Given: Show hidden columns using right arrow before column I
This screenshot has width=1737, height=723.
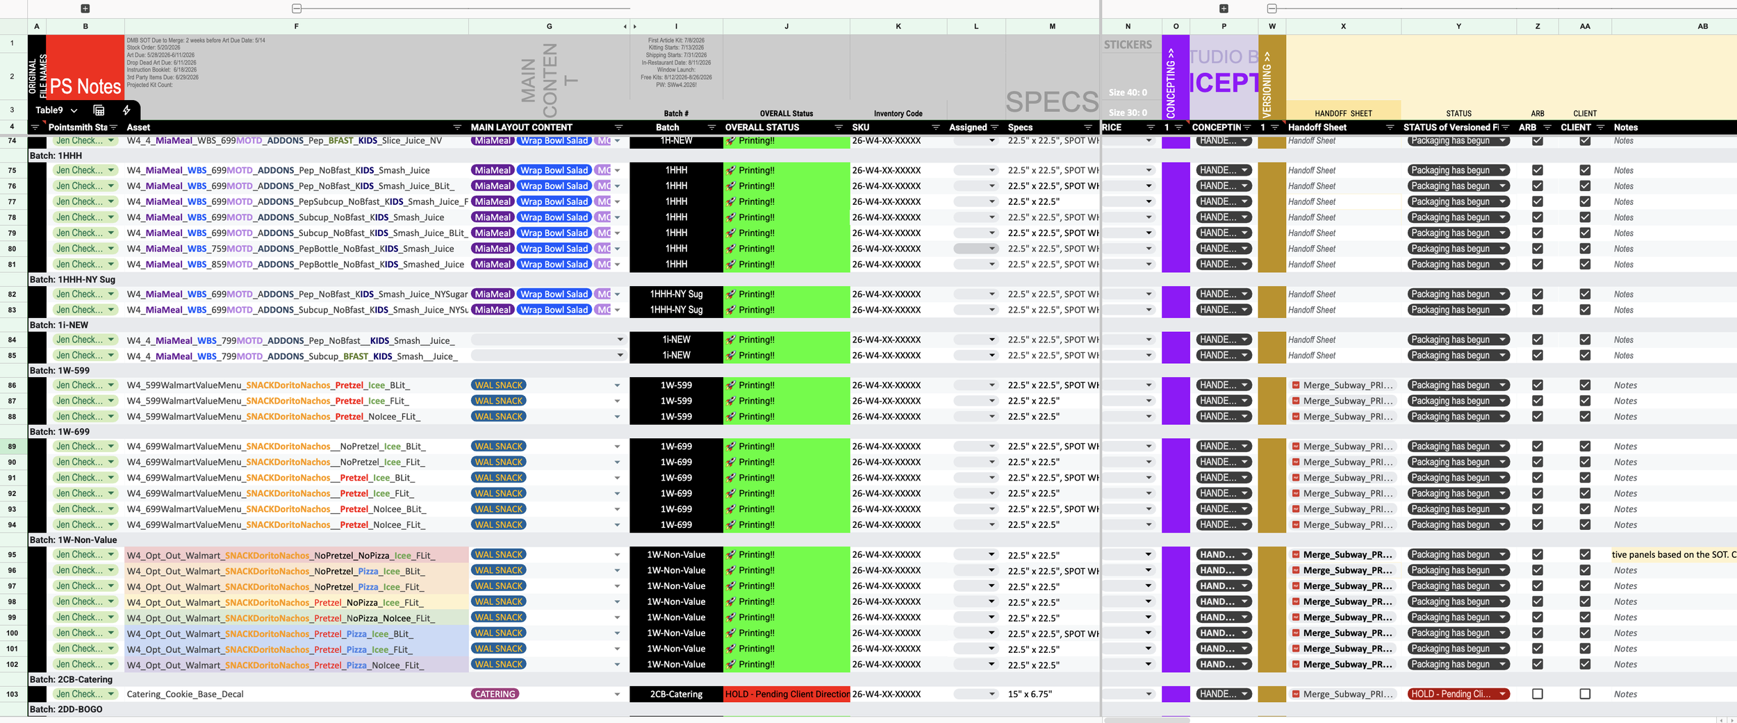Looking at the screenshot, I should 634,26.
